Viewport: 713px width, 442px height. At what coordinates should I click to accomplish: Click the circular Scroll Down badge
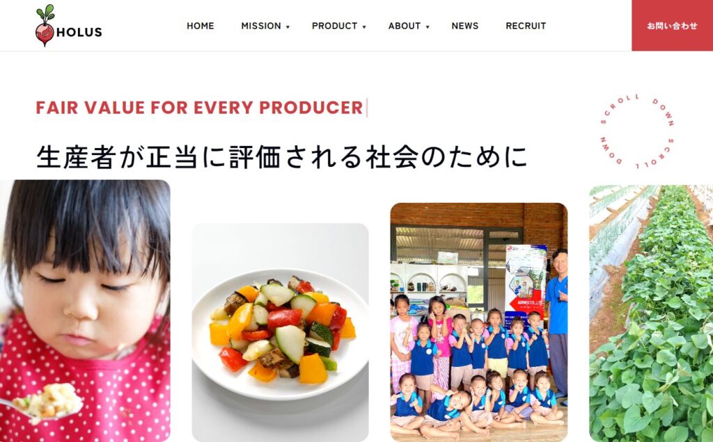click(x=637, y=131)
